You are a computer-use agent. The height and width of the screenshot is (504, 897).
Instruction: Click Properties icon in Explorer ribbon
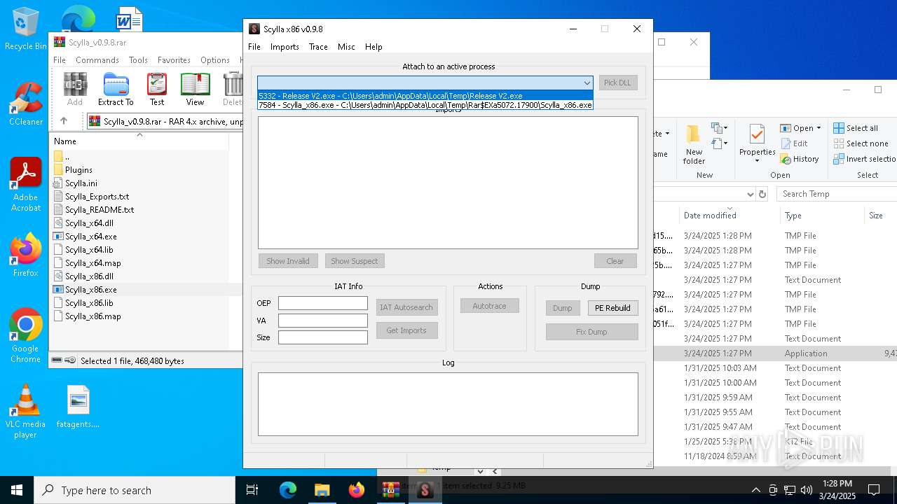757,143
